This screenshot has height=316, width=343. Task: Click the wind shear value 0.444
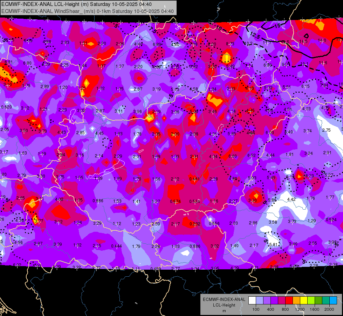(x=117, y=246)
